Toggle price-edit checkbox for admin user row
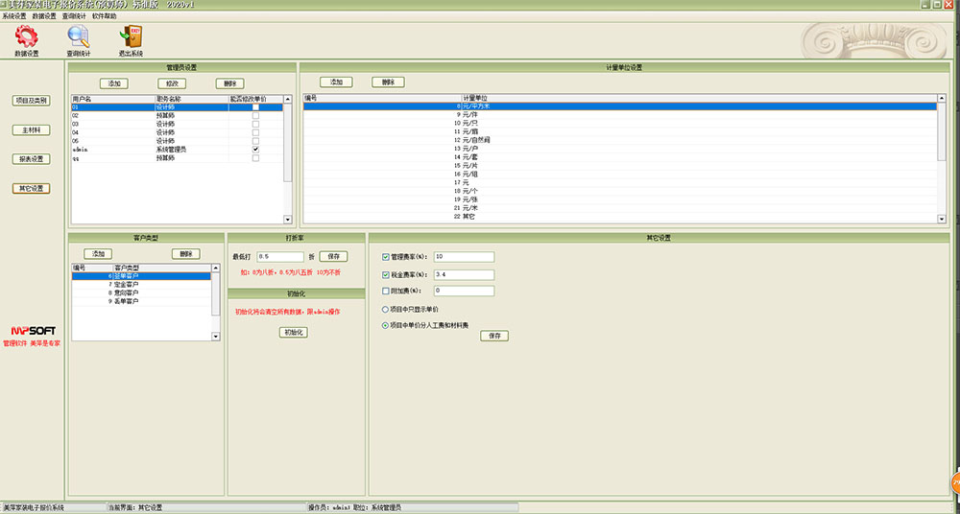The height and width of the screenshot is (514, 960). [x=255, y=150]
